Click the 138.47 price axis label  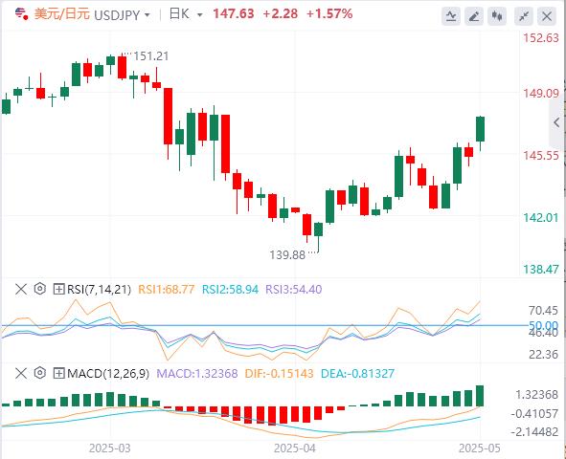541,269
